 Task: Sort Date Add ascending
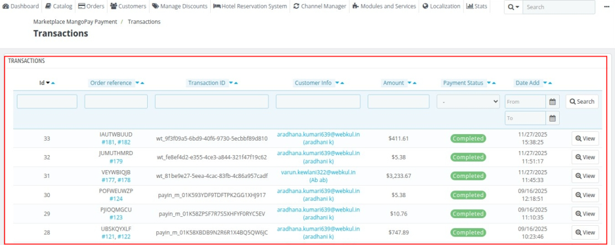550,83
